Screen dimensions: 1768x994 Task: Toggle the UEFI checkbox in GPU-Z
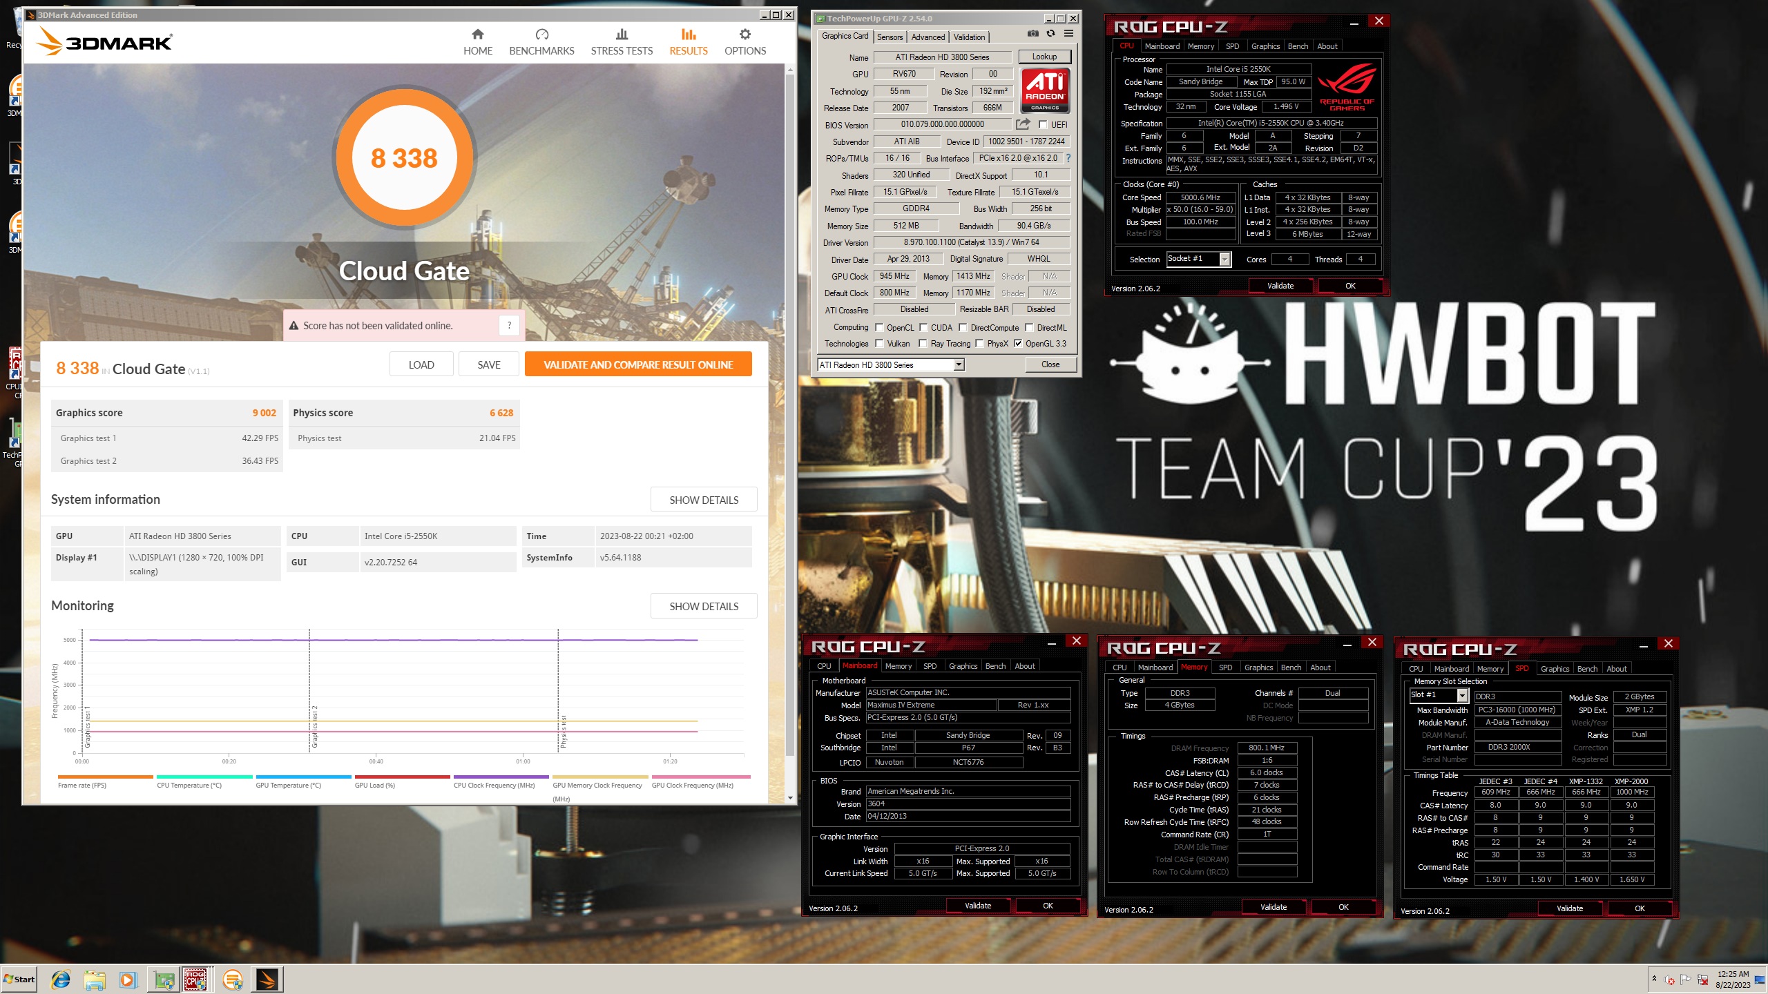pos(1043,125)
